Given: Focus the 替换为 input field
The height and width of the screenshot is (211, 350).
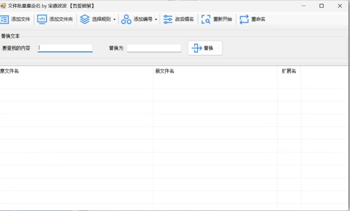Looking at the screenshot, I should click(154, 48).
